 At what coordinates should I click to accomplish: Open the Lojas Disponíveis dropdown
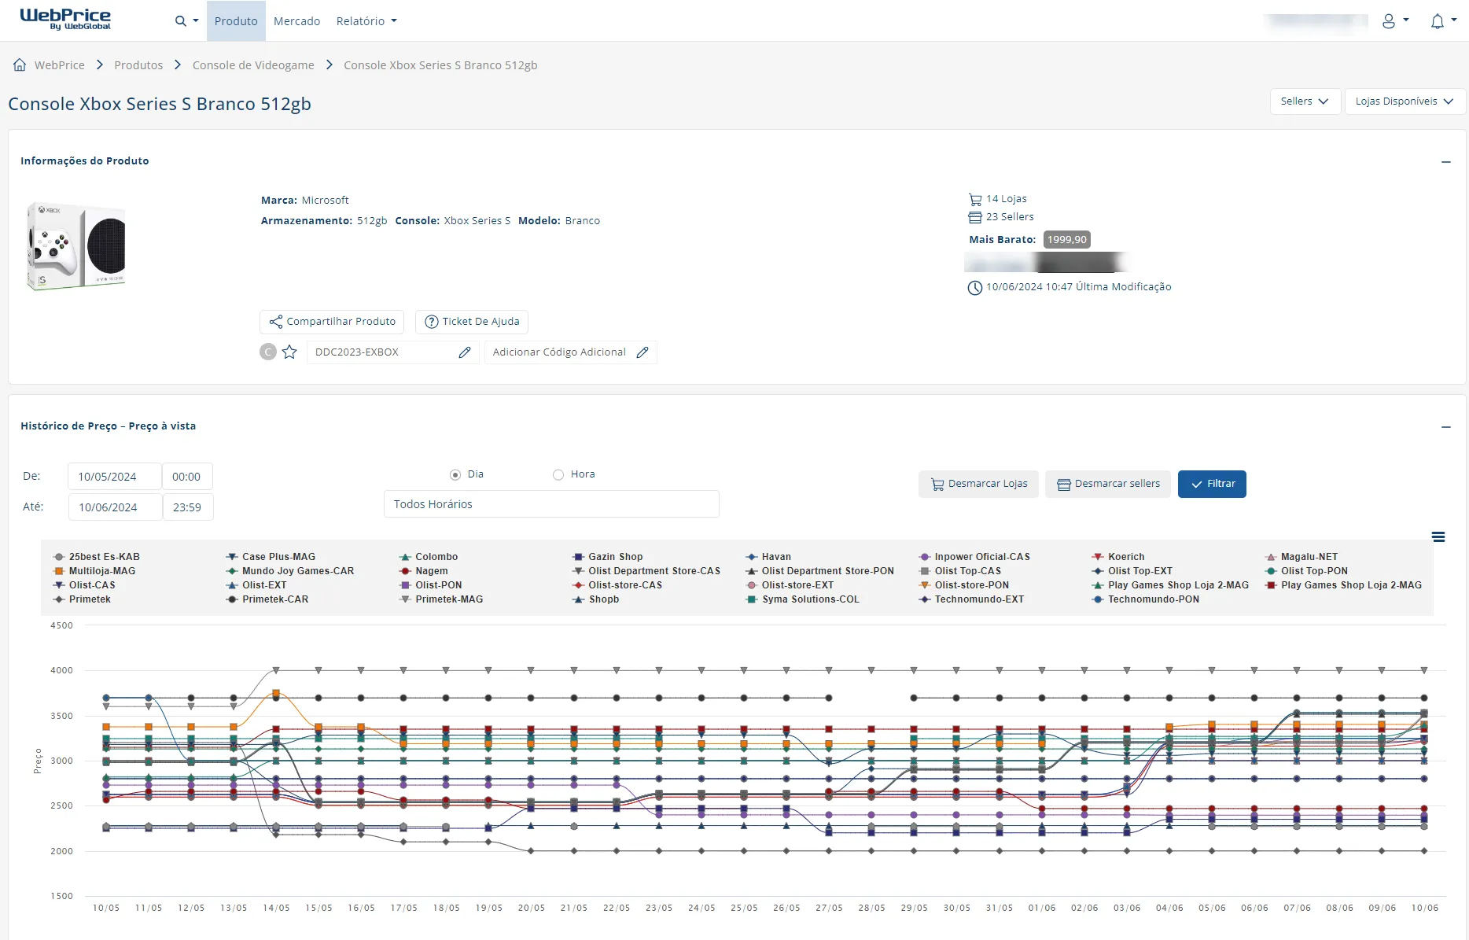[x=1405, y=101]
